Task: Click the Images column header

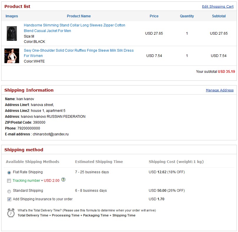Action: [12, 16]
